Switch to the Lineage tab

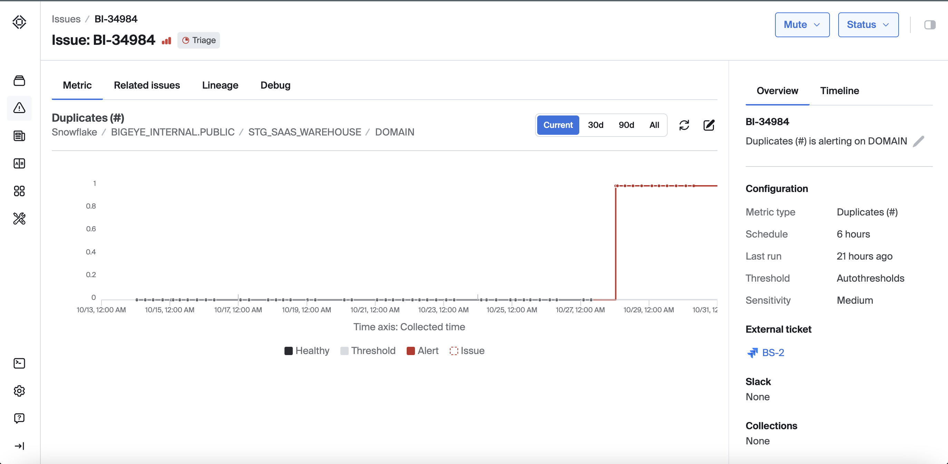pyautogui.click(x=220, y=85)
